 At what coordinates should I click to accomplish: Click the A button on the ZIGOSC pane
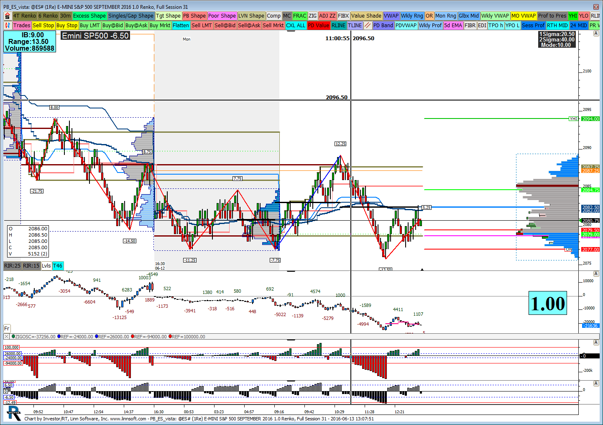[x=596, y=343]
